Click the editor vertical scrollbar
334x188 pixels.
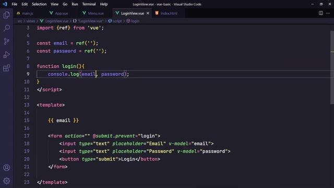332,67
